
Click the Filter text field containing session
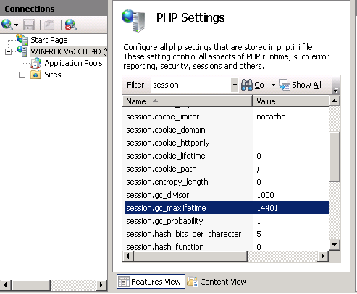click(191, 85)
